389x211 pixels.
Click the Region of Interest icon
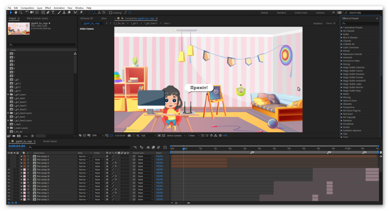click(159, 136)
